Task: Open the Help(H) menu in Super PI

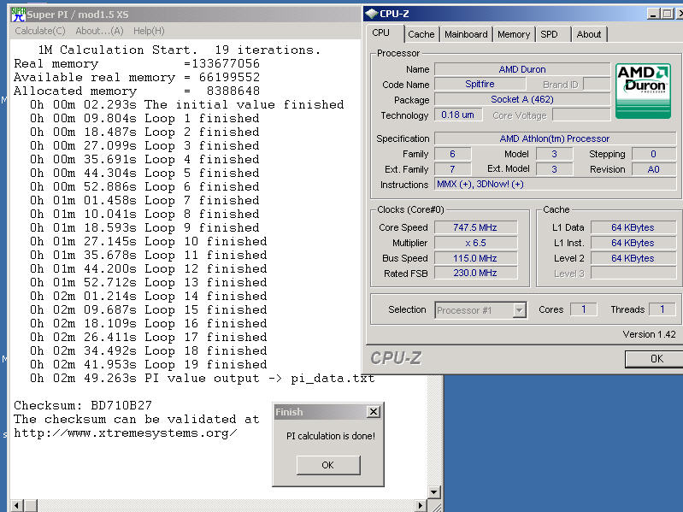Action: tap(149, 31)
